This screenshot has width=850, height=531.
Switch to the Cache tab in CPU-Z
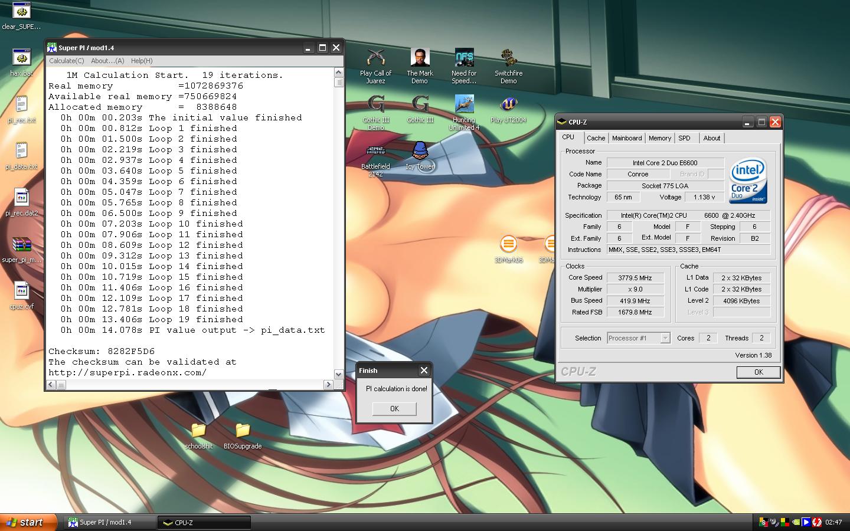click(x=596, y=138)
